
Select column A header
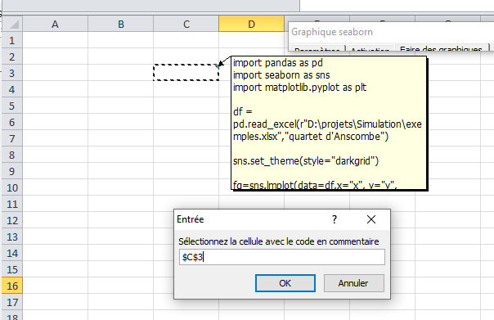[55, 24]
